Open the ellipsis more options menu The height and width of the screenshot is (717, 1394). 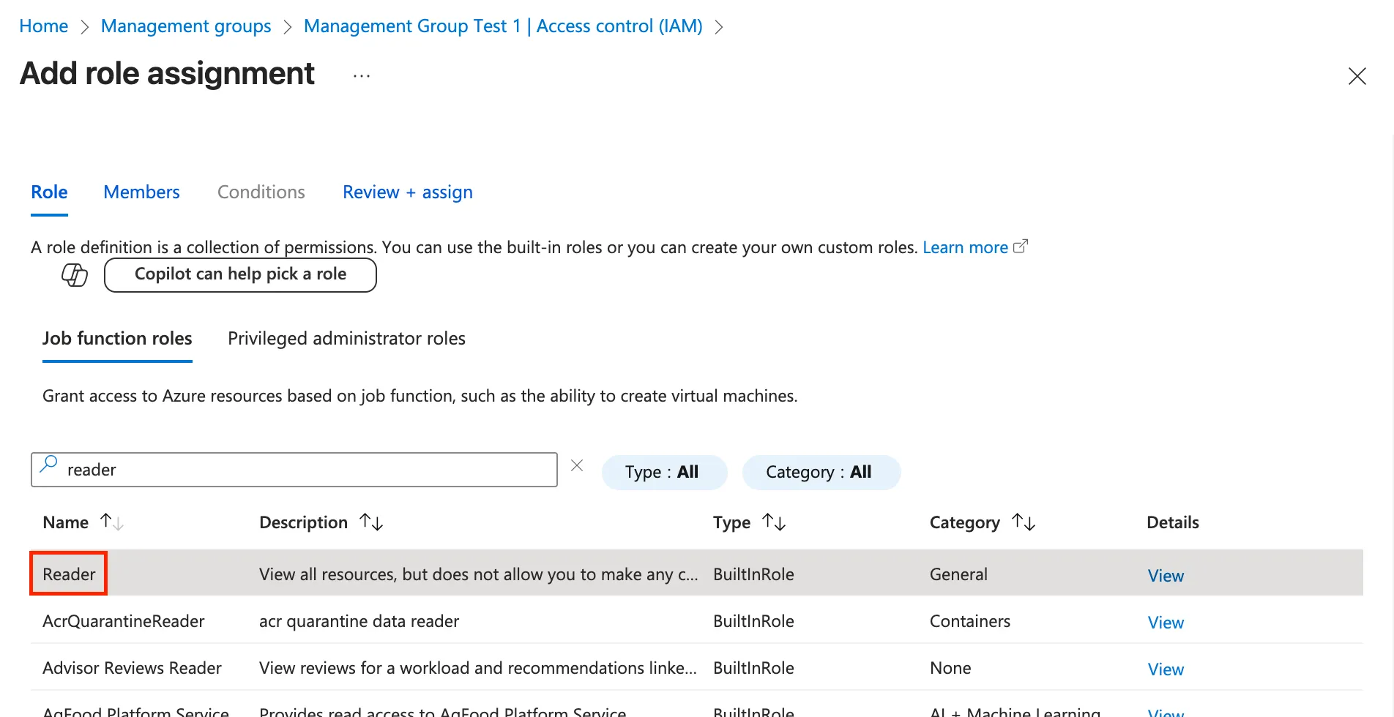pyautogui.click(x=362, y=76)
